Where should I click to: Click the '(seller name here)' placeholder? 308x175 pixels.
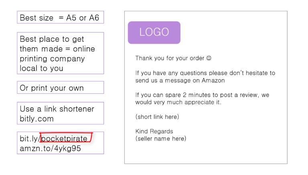coord(161,138)
